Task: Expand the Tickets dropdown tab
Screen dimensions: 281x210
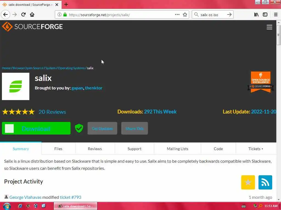Action: (x=256, y=149)
